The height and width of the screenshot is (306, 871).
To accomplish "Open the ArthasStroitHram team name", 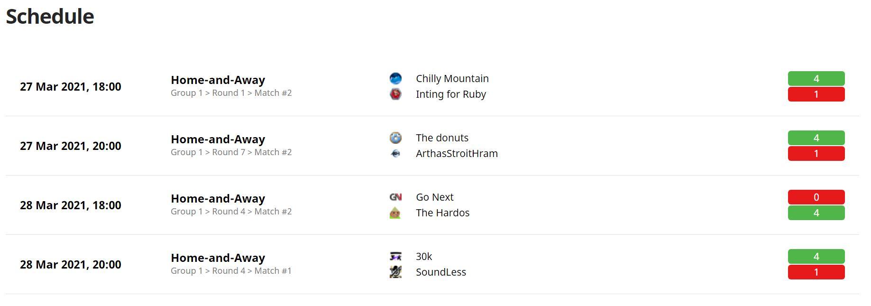I will 457,153.
